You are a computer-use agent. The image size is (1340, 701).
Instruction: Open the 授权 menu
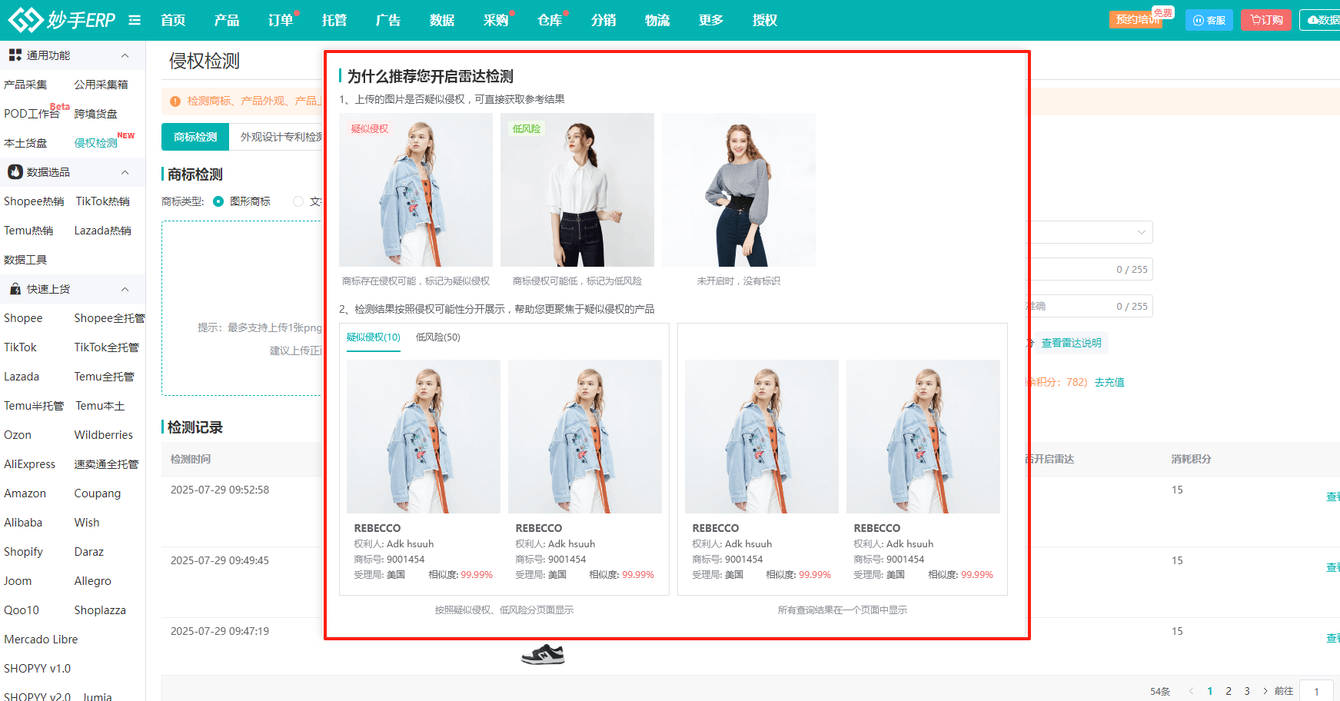point(765,20)
